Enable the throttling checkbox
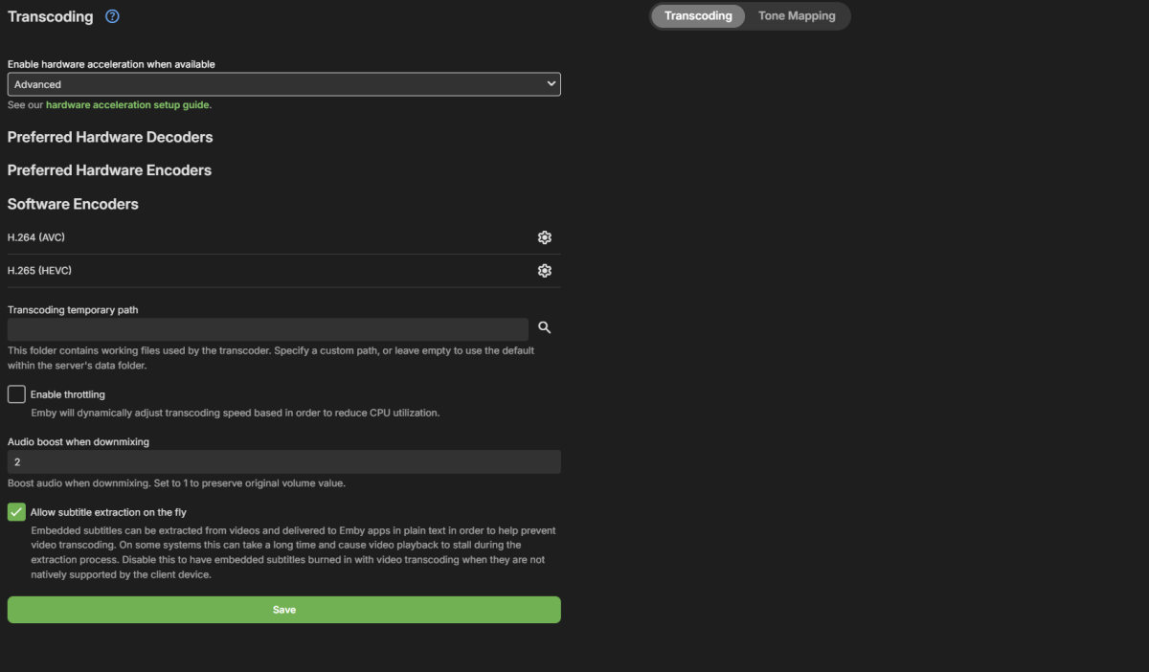This screenshot has height=672, width=1149. (16, 394)
